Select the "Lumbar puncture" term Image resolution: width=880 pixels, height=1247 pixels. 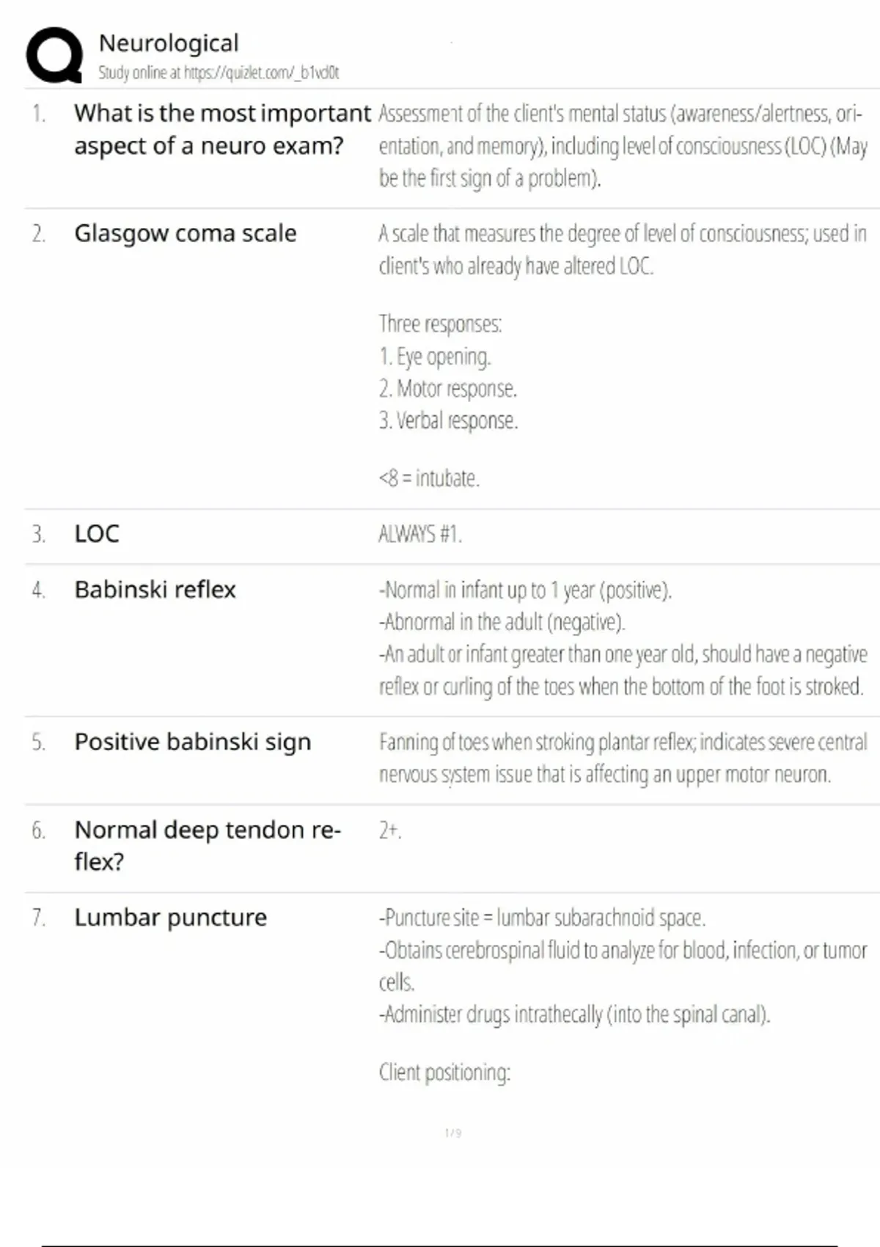(x=171, y=918)
